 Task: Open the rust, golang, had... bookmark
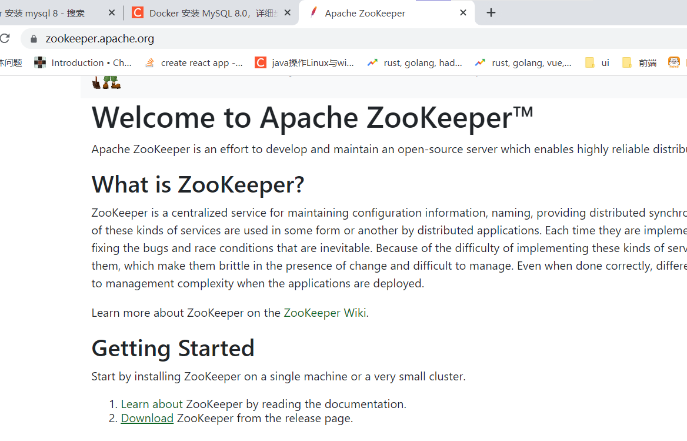click(x=415, y=62)
